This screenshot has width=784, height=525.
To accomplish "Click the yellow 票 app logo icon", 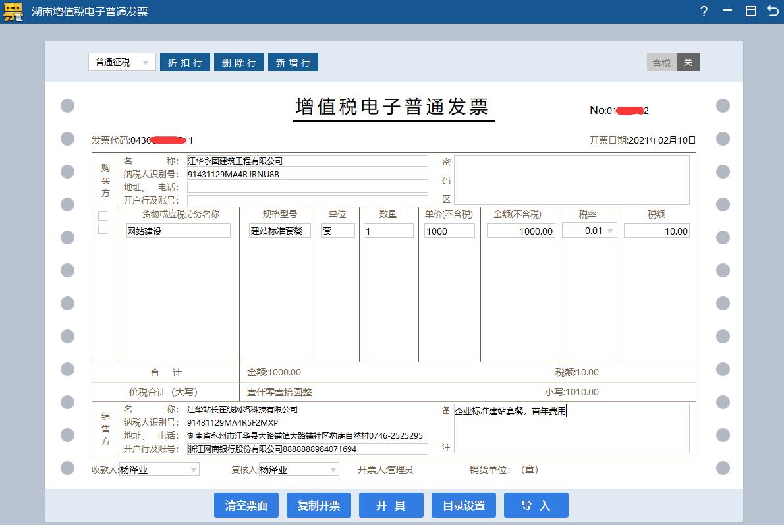I will pyautogui.click(x=13, y=11).
